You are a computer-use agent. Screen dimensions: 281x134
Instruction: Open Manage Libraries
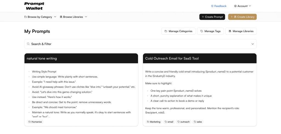pyautogui.click(x=241, y=31)
